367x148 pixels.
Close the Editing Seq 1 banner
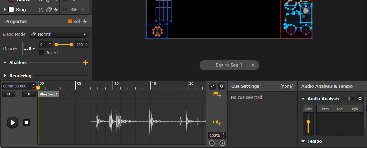point(253,65)
